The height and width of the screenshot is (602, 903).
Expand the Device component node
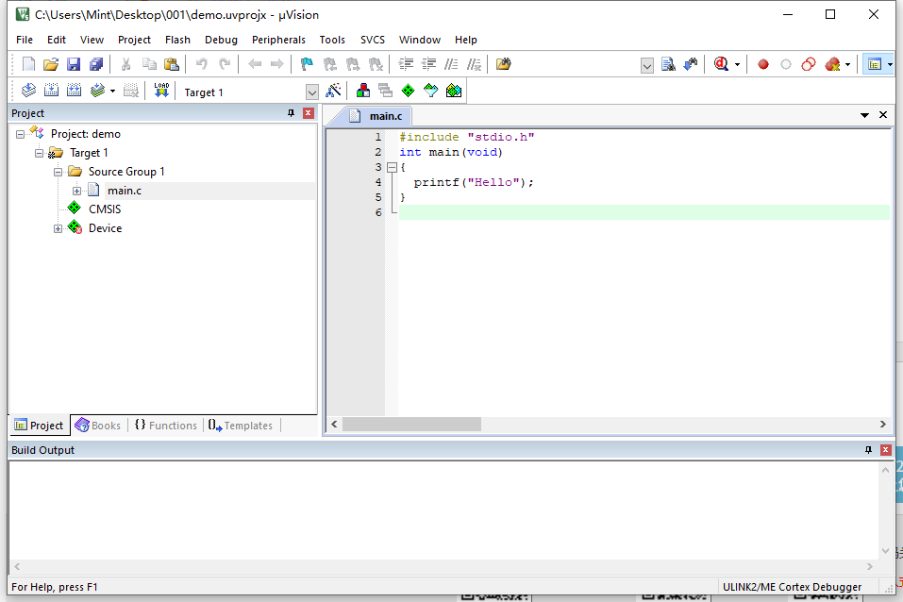(59, 228)
